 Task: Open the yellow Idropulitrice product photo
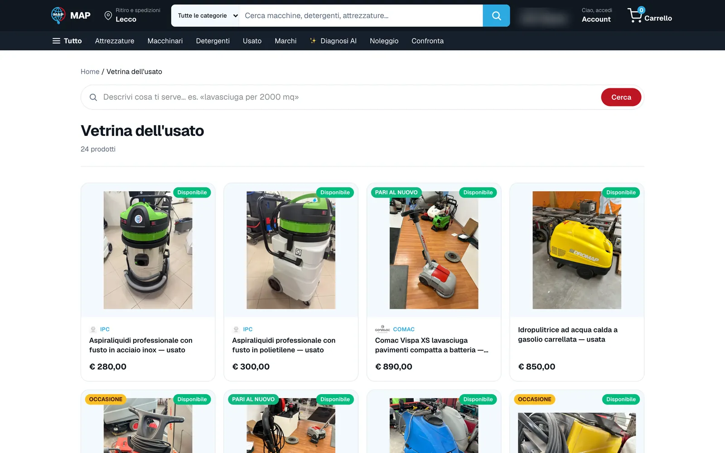click(576, 250)
